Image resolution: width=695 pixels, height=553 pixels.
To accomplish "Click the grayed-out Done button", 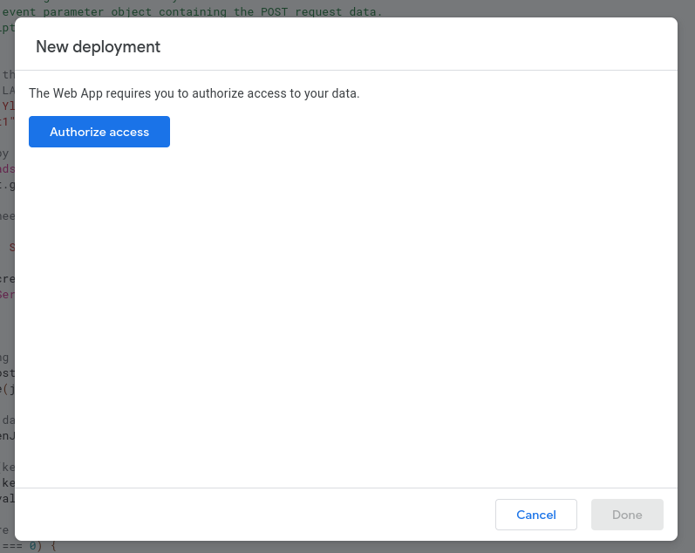I will click(x=627, y=515).
